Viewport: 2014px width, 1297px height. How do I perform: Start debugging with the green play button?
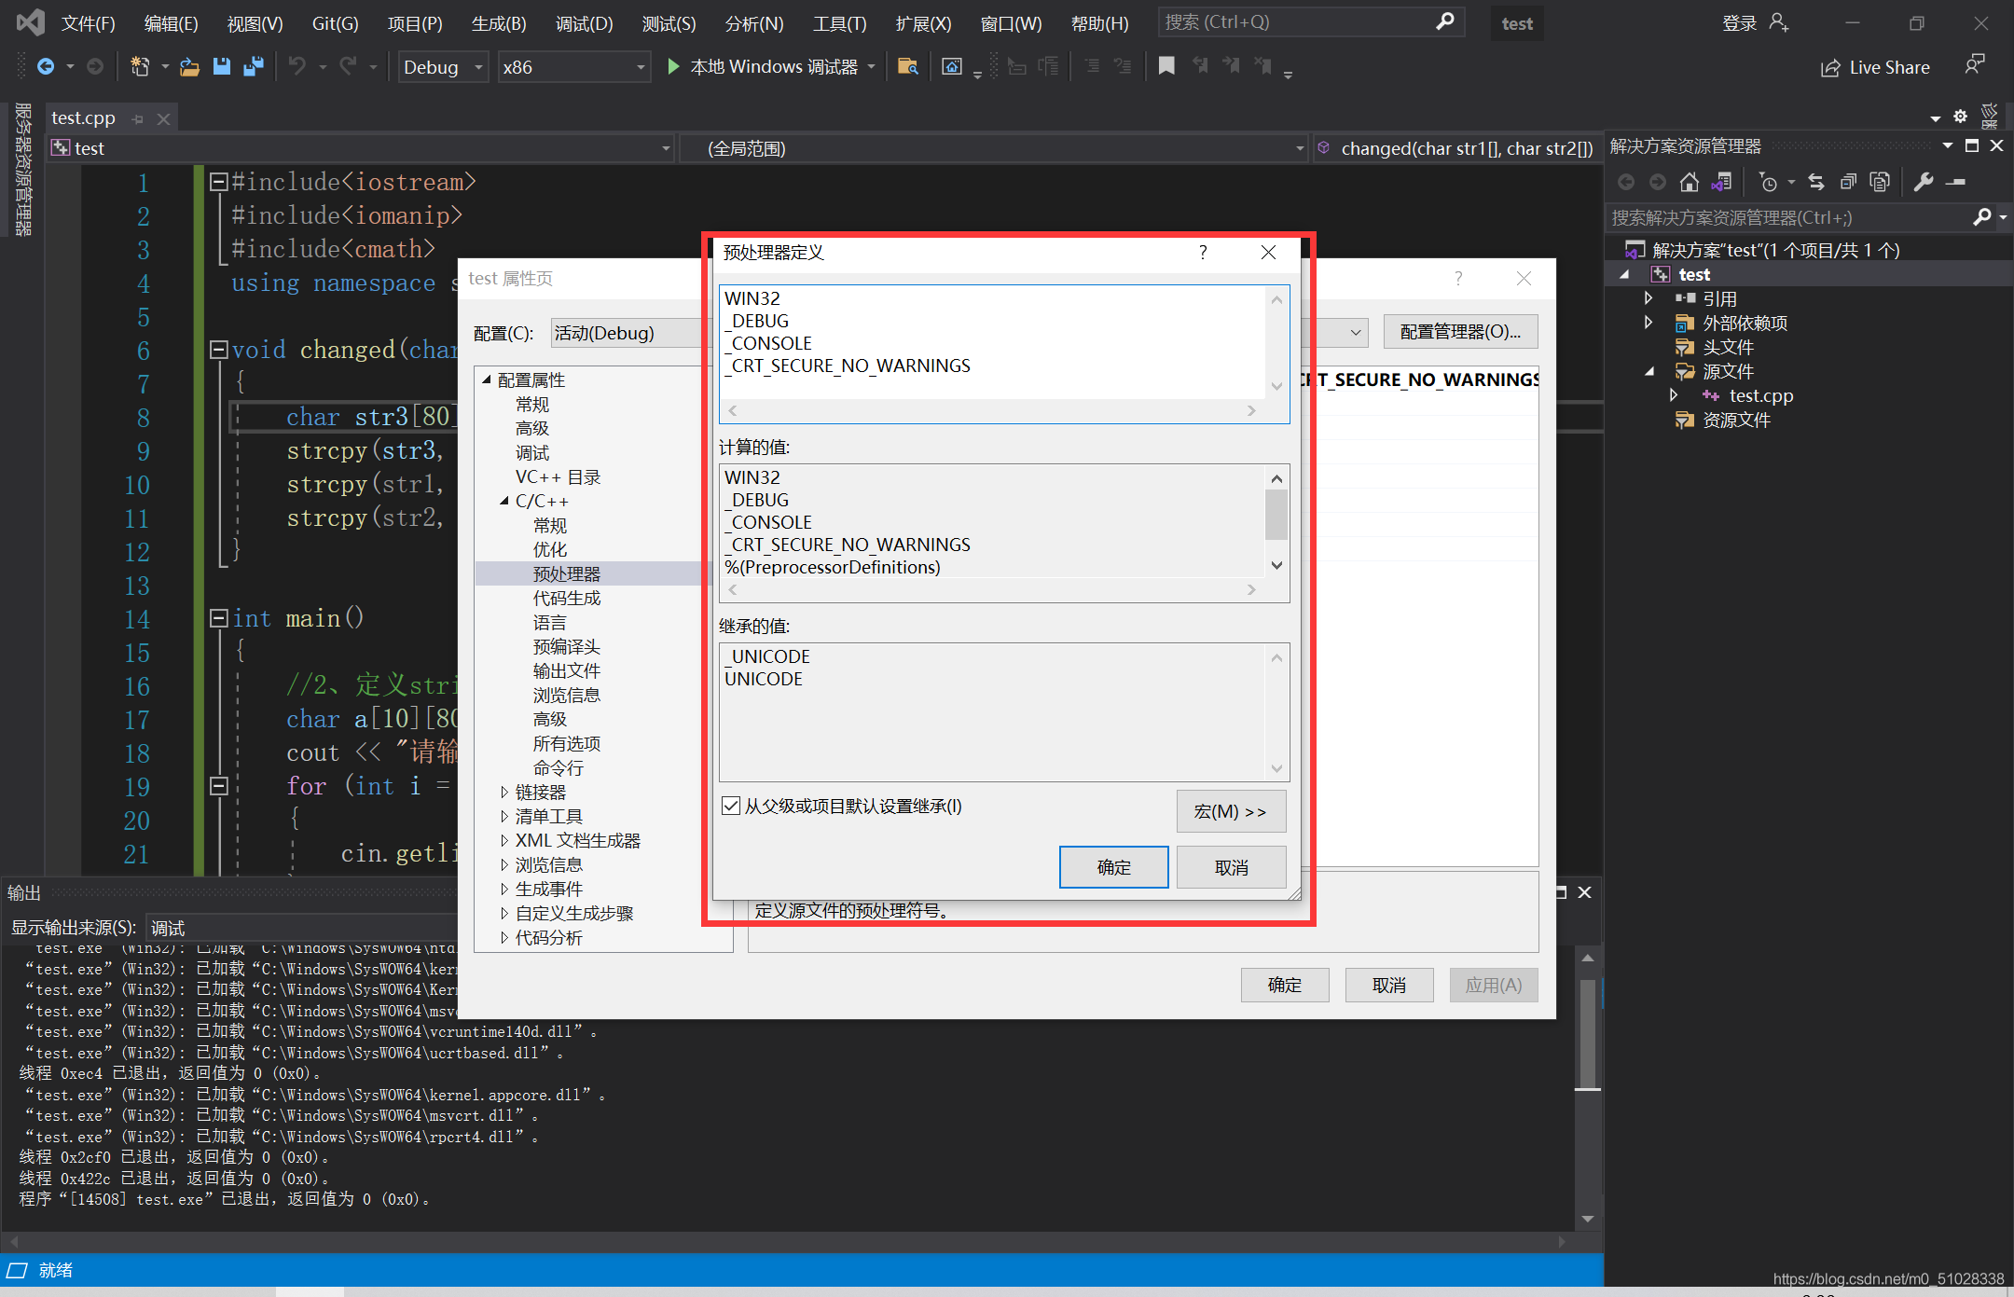click(x=673, y=66)
